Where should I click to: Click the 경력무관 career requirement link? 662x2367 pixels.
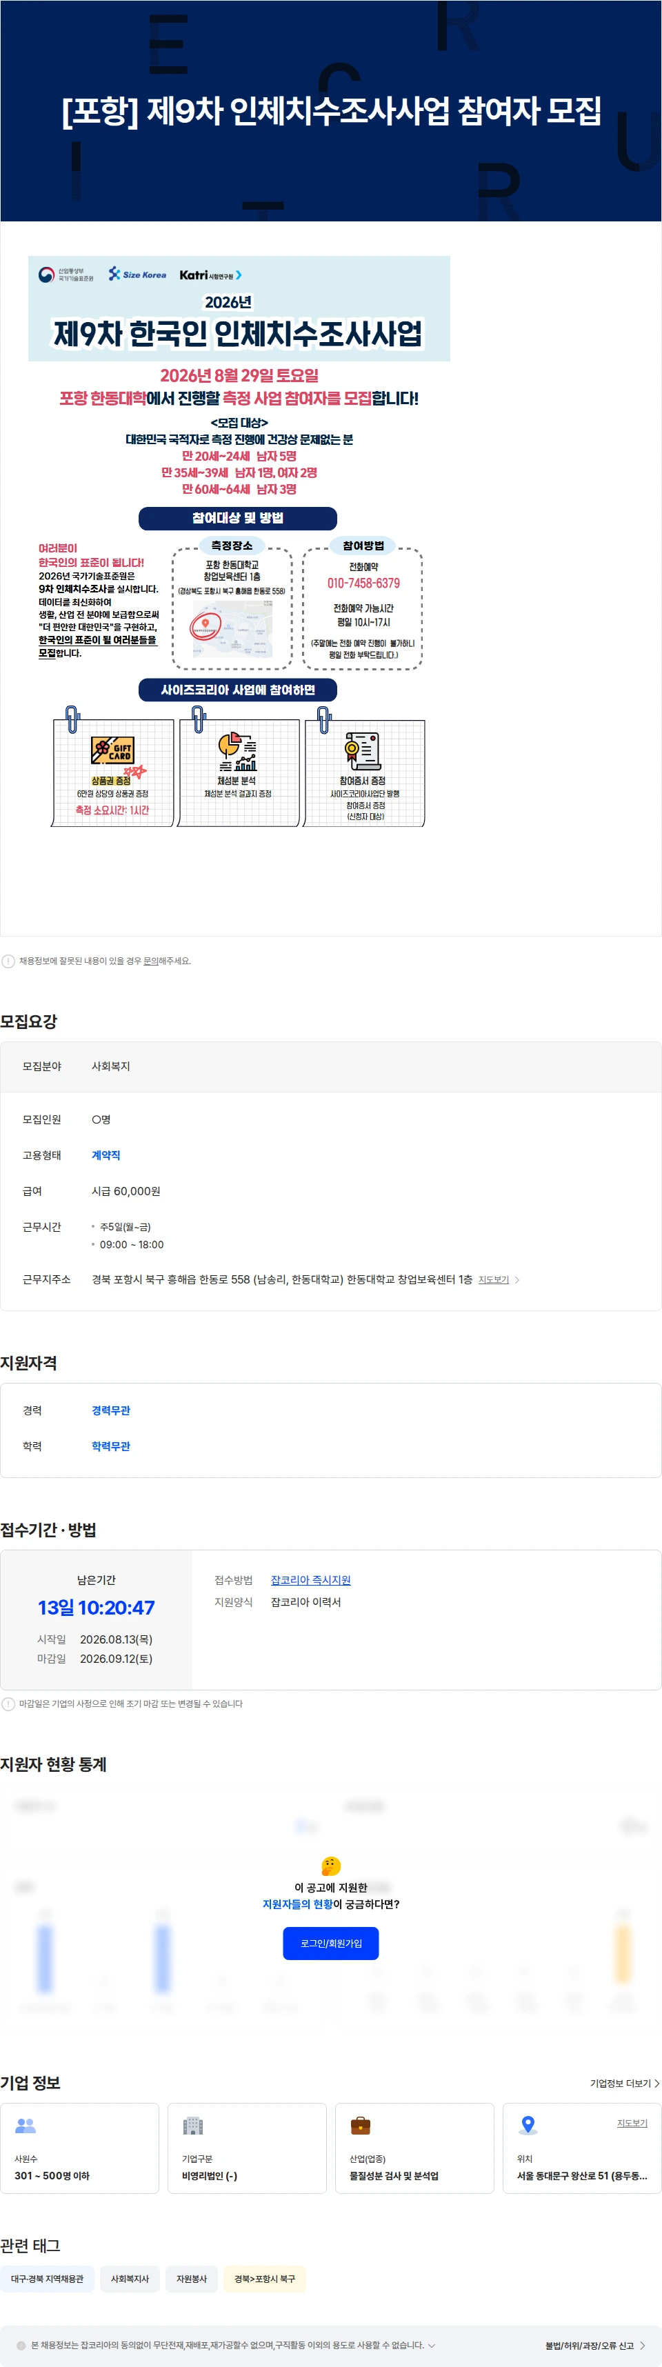(110, 1410)
